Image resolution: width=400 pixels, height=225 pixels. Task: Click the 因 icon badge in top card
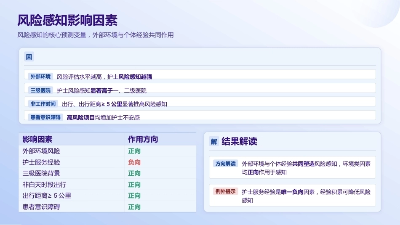[29, 57]
